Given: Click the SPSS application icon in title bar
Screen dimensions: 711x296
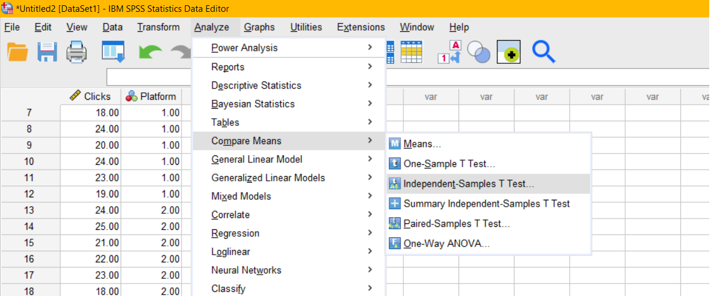Looking at the screenshot, I should pyautogui.click(x=8, y=9).
